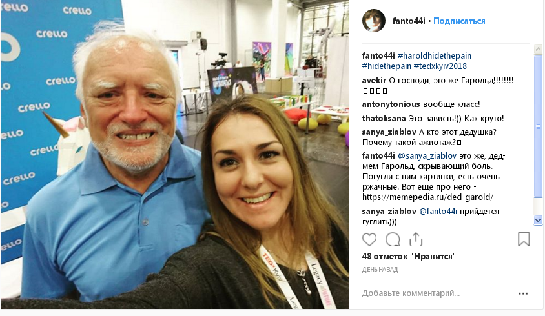This screenshot has width=545, height=316.
Task: Follow the account via Подписаться
Action: click(459, 21)
